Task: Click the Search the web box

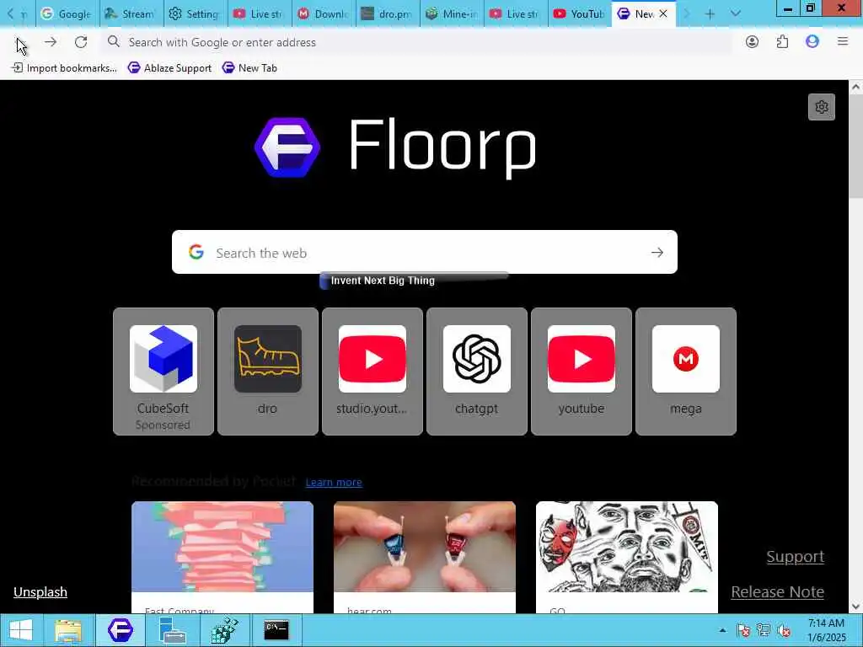Action: pyautogui.click(x=425, y=253)
